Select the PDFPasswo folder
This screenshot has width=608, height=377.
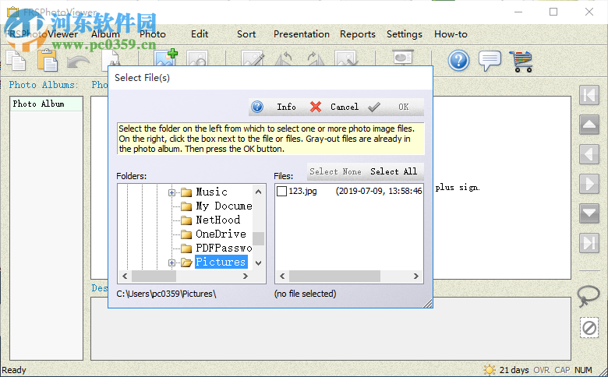coord(224,248)
